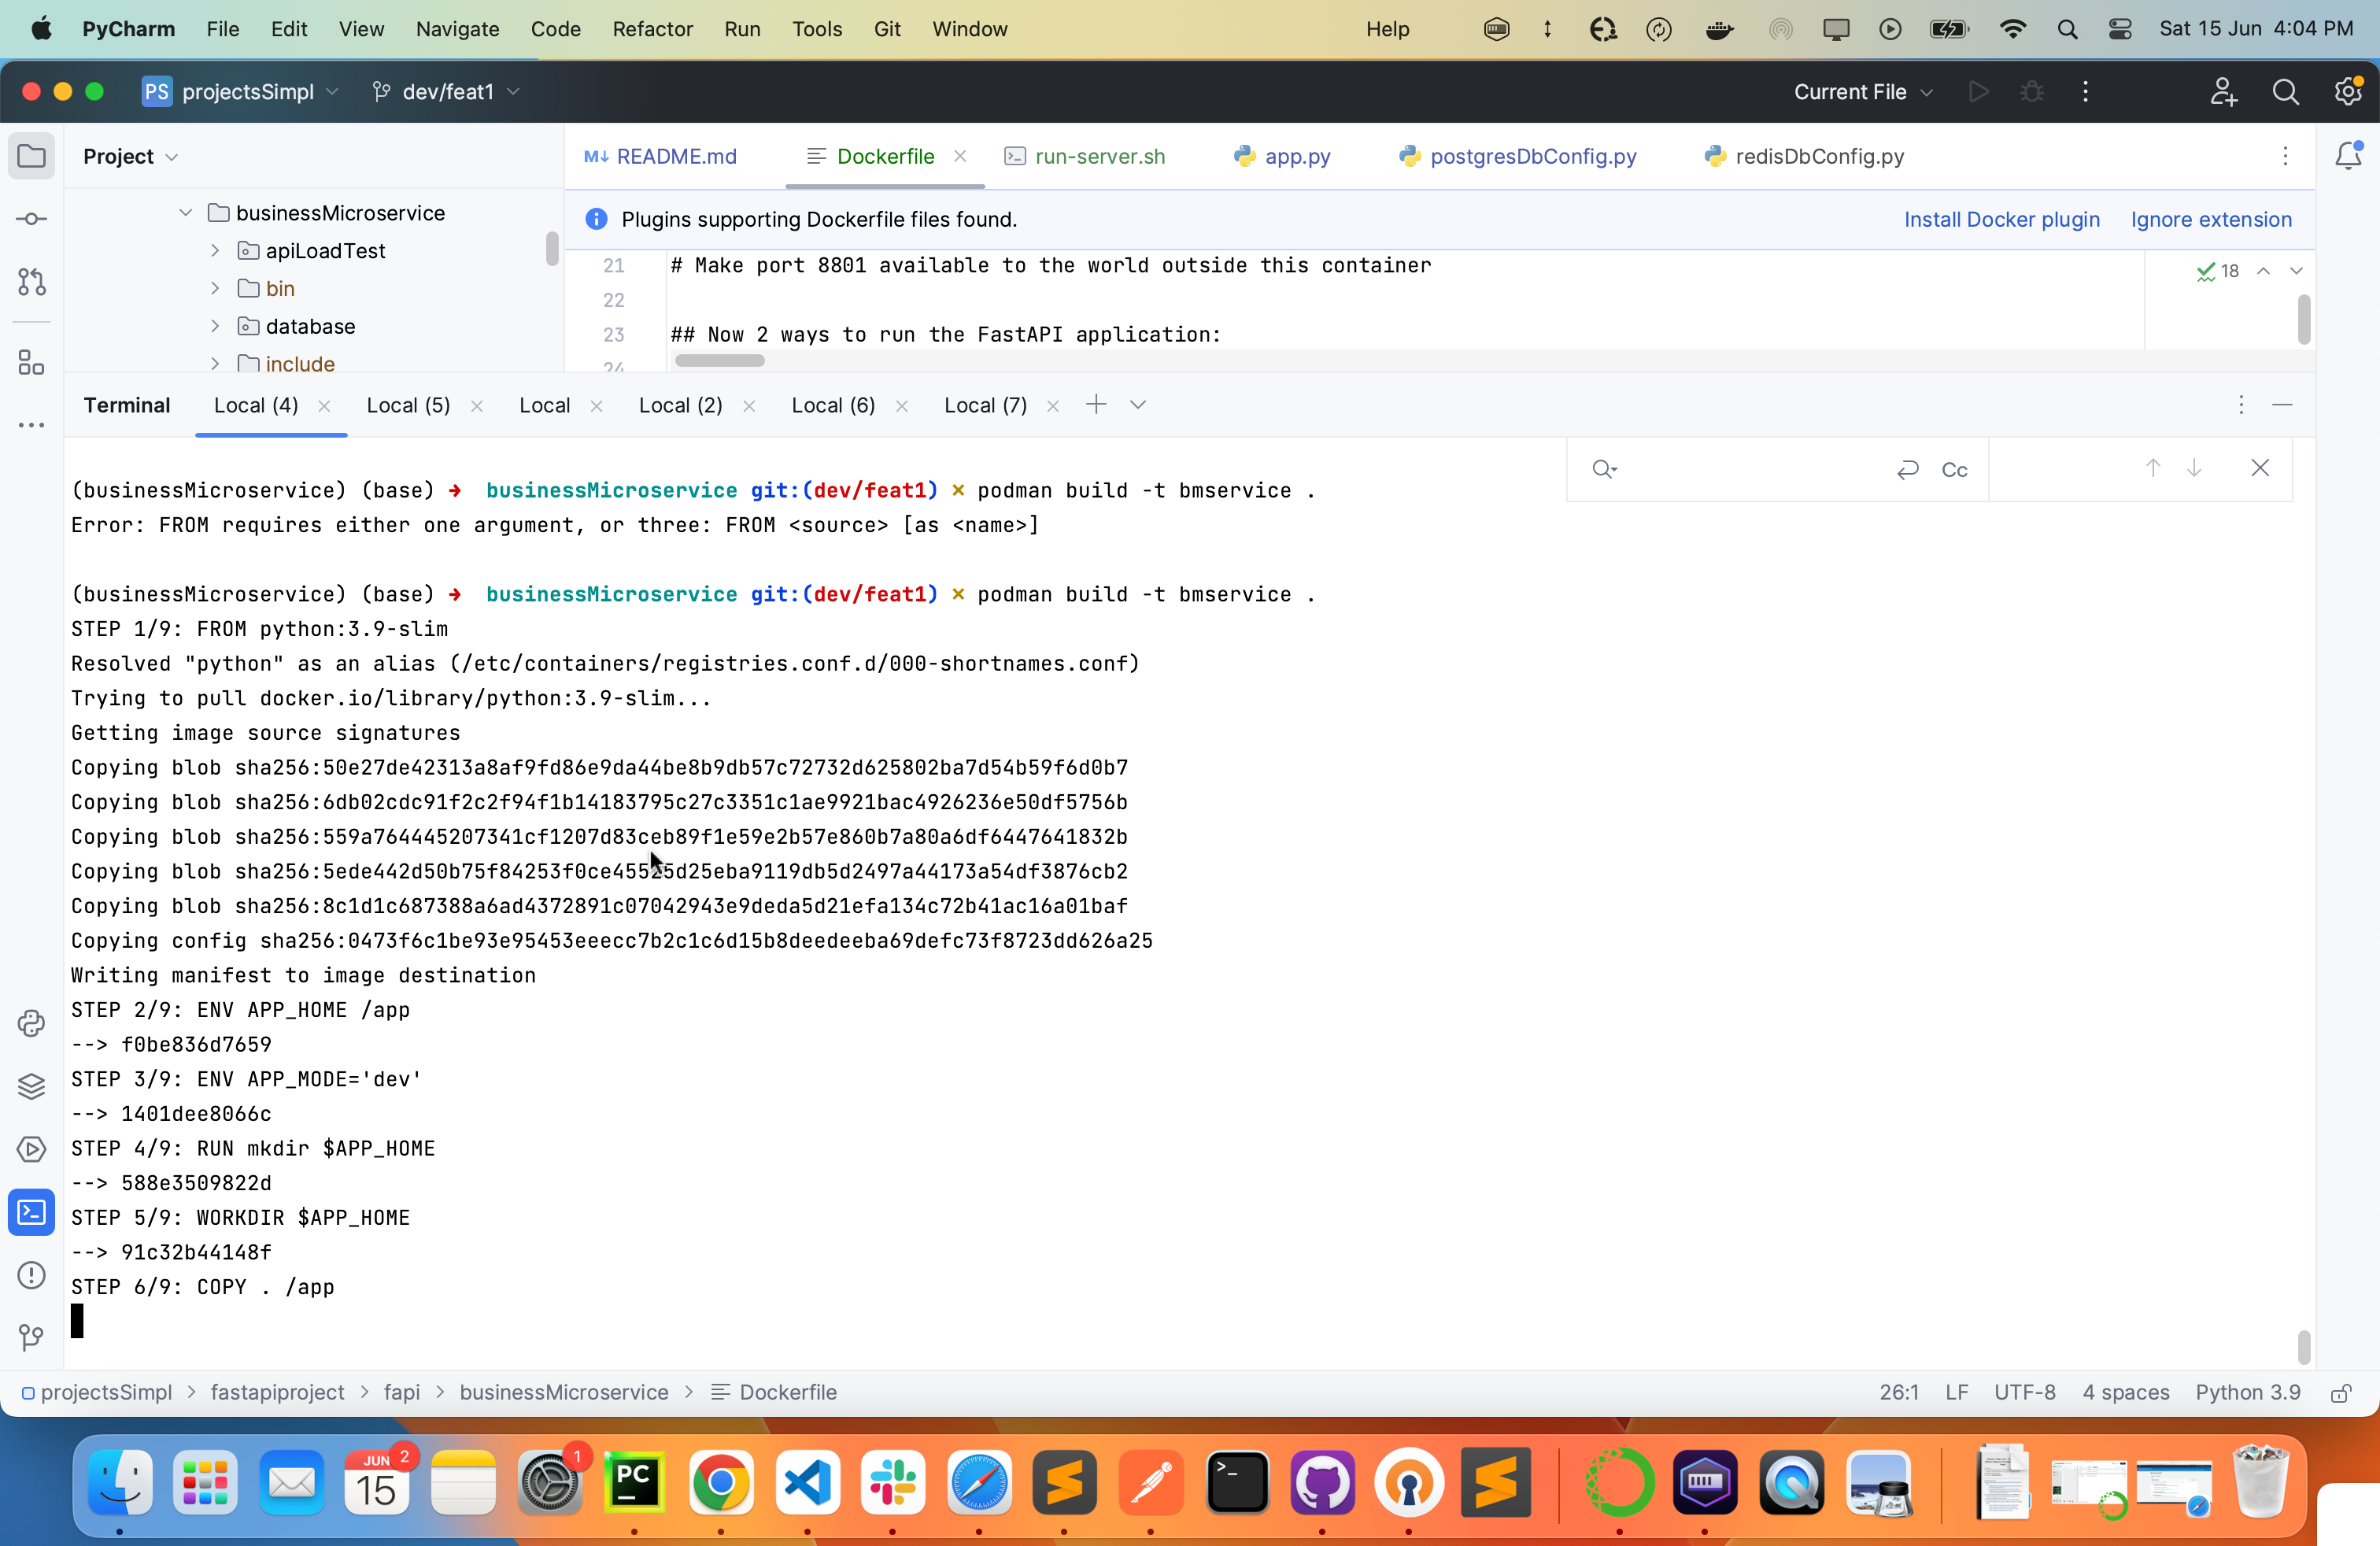Open the projectSimpl project dropdown
The width and height of the screenshot is (2380, 1546).
[241, 92]
